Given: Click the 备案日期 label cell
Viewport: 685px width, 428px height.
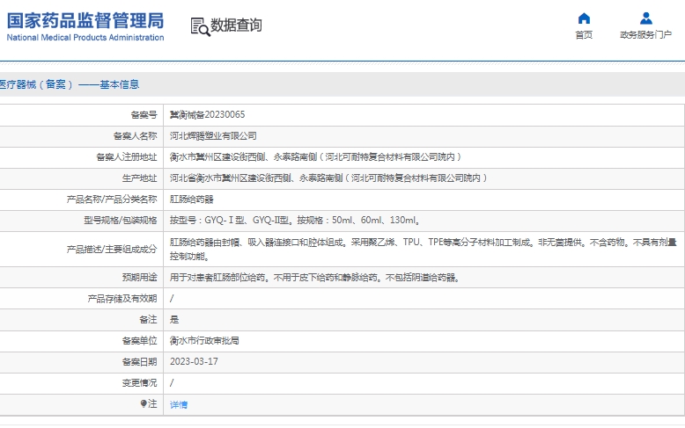Looking at the screenshot, I should 81,362.
